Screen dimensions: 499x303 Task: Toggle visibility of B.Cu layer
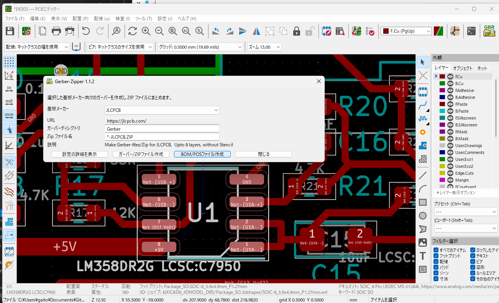click(x=450, y=84)
